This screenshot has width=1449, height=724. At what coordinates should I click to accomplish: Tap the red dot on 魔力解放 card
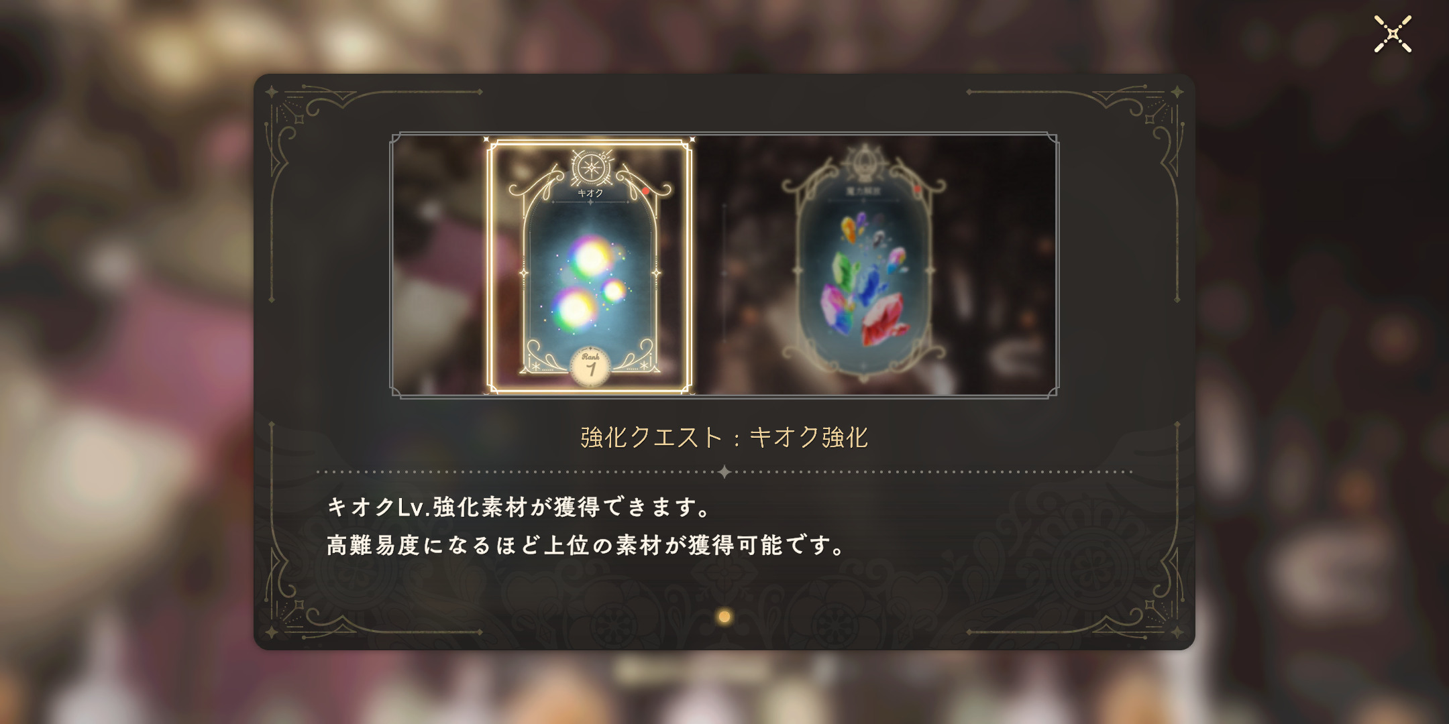pos(917,189)
